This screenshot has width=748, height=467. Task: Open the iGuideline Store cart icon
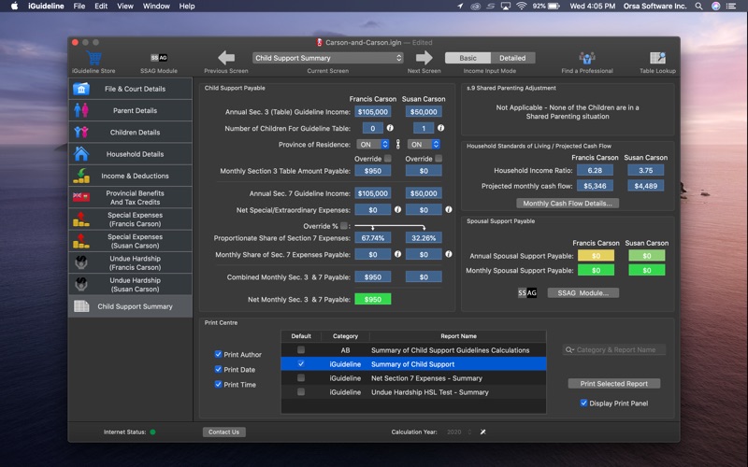pyautogui.click(x=94, y=58)
